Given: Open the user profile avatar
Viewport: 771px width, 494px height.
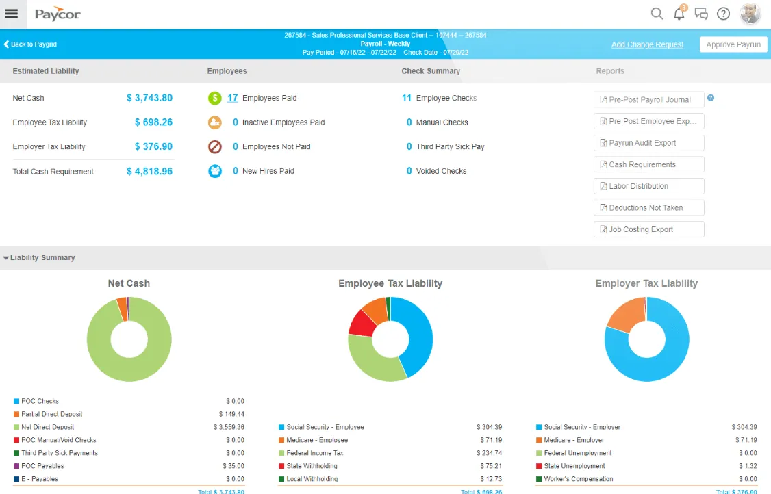Looking at the screenshot, I should tap(750, 14).
